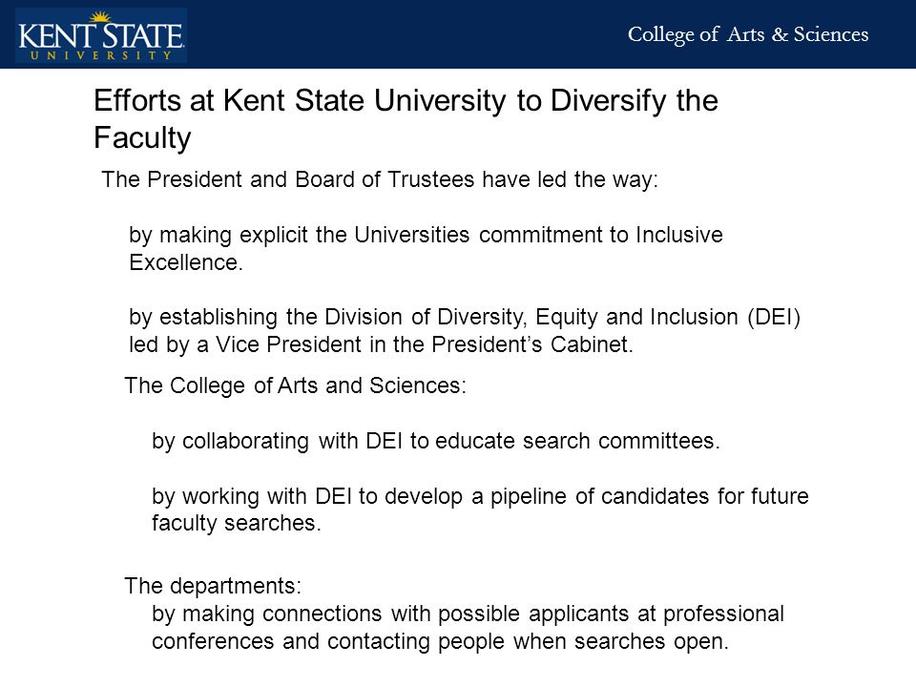
Task: Click The departments heading
Action: tap(213, 586)
